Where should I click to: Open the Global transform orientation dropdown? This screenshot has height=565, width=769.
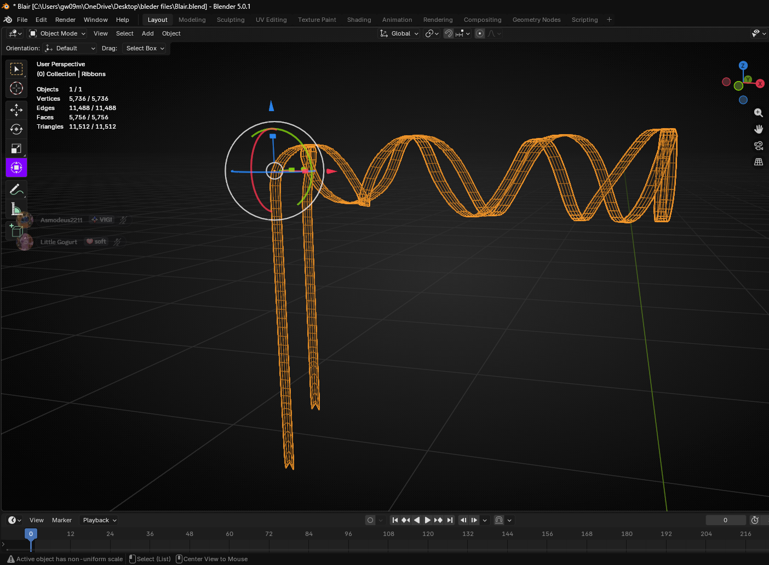coord(399,33)
